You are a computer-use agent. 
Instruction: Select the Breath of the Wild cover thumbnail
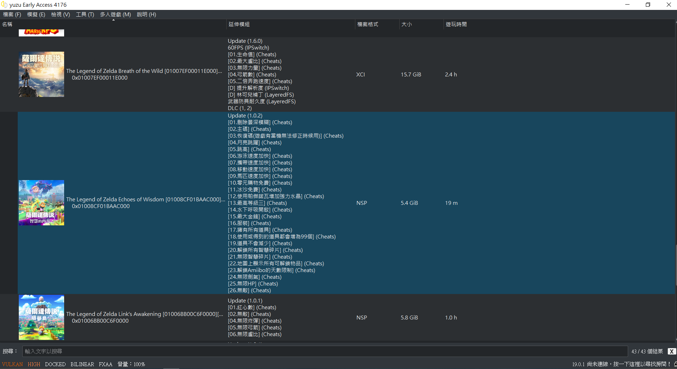41,74
